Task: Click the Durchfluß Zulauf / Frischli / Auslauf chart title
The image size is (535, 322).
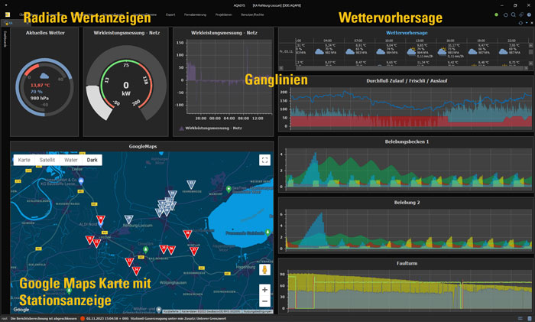Action: click(407, 81)
